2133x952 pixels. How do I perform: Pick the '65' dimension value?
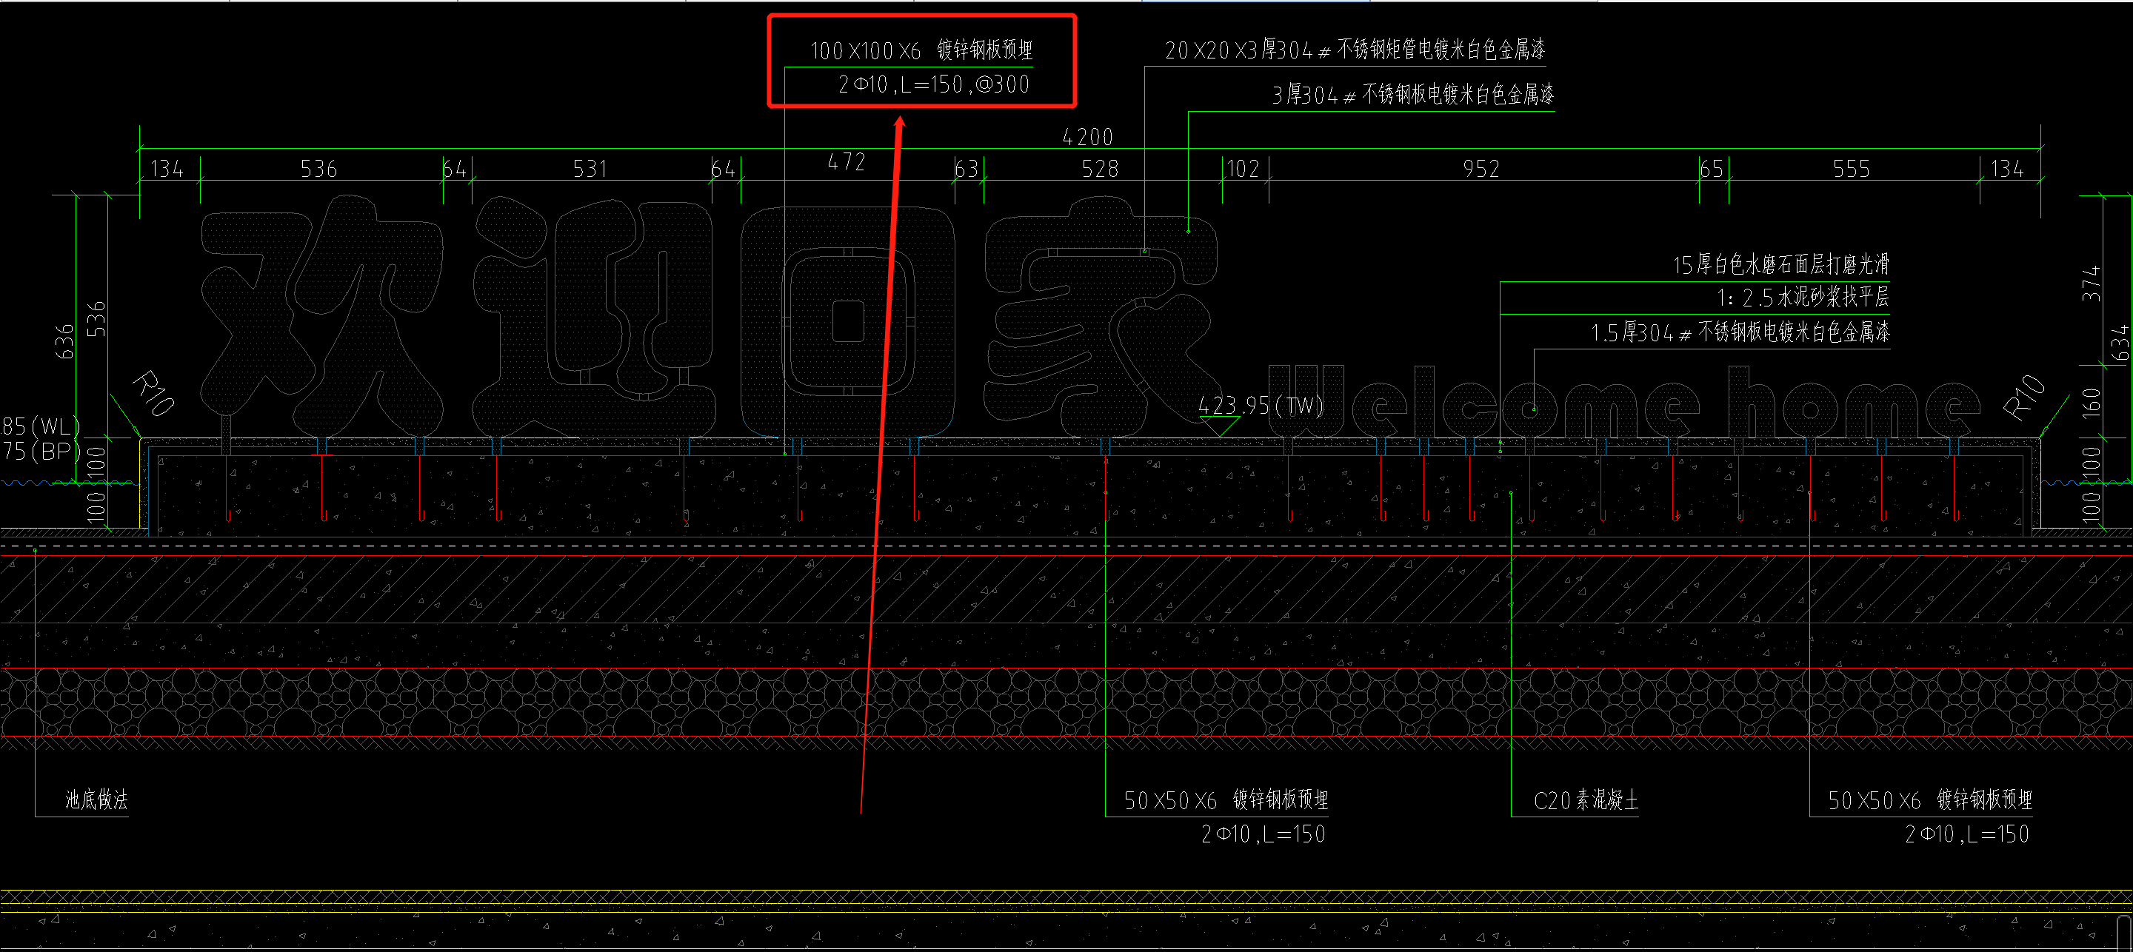coord(1712,169)
